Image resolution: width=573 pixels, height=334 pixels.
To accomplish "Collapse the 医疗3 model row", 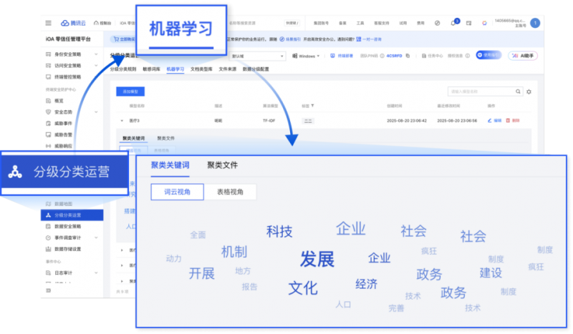I will click(122, 121).
